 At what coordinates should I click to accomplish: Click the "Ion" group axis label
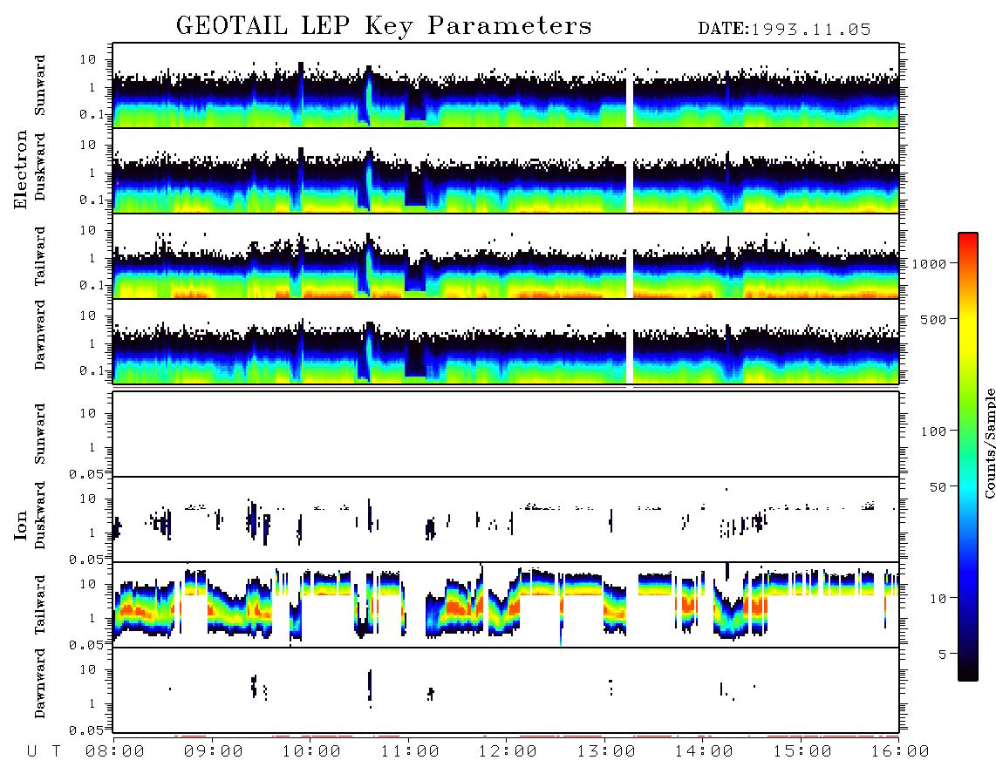pyautogui.click(x=21, y=526)
